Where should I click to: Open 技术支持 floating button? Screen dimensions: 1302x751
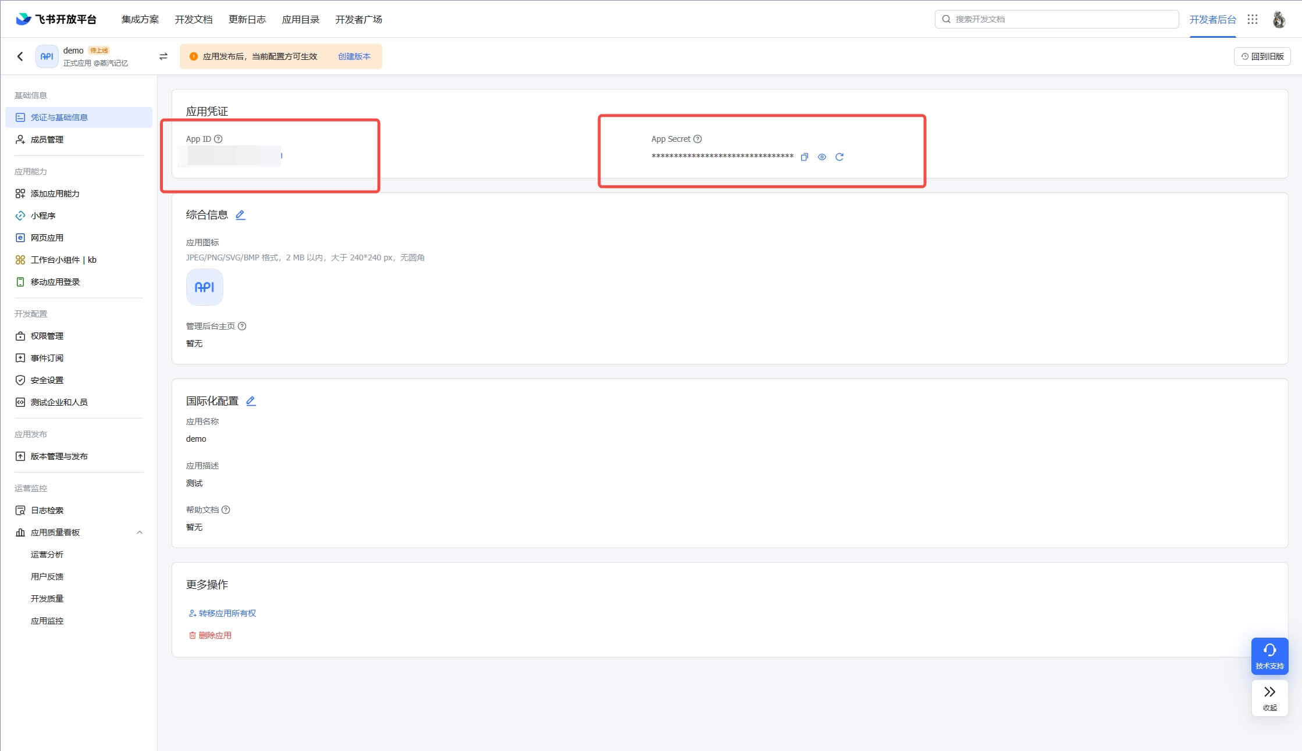point(1269,656)
